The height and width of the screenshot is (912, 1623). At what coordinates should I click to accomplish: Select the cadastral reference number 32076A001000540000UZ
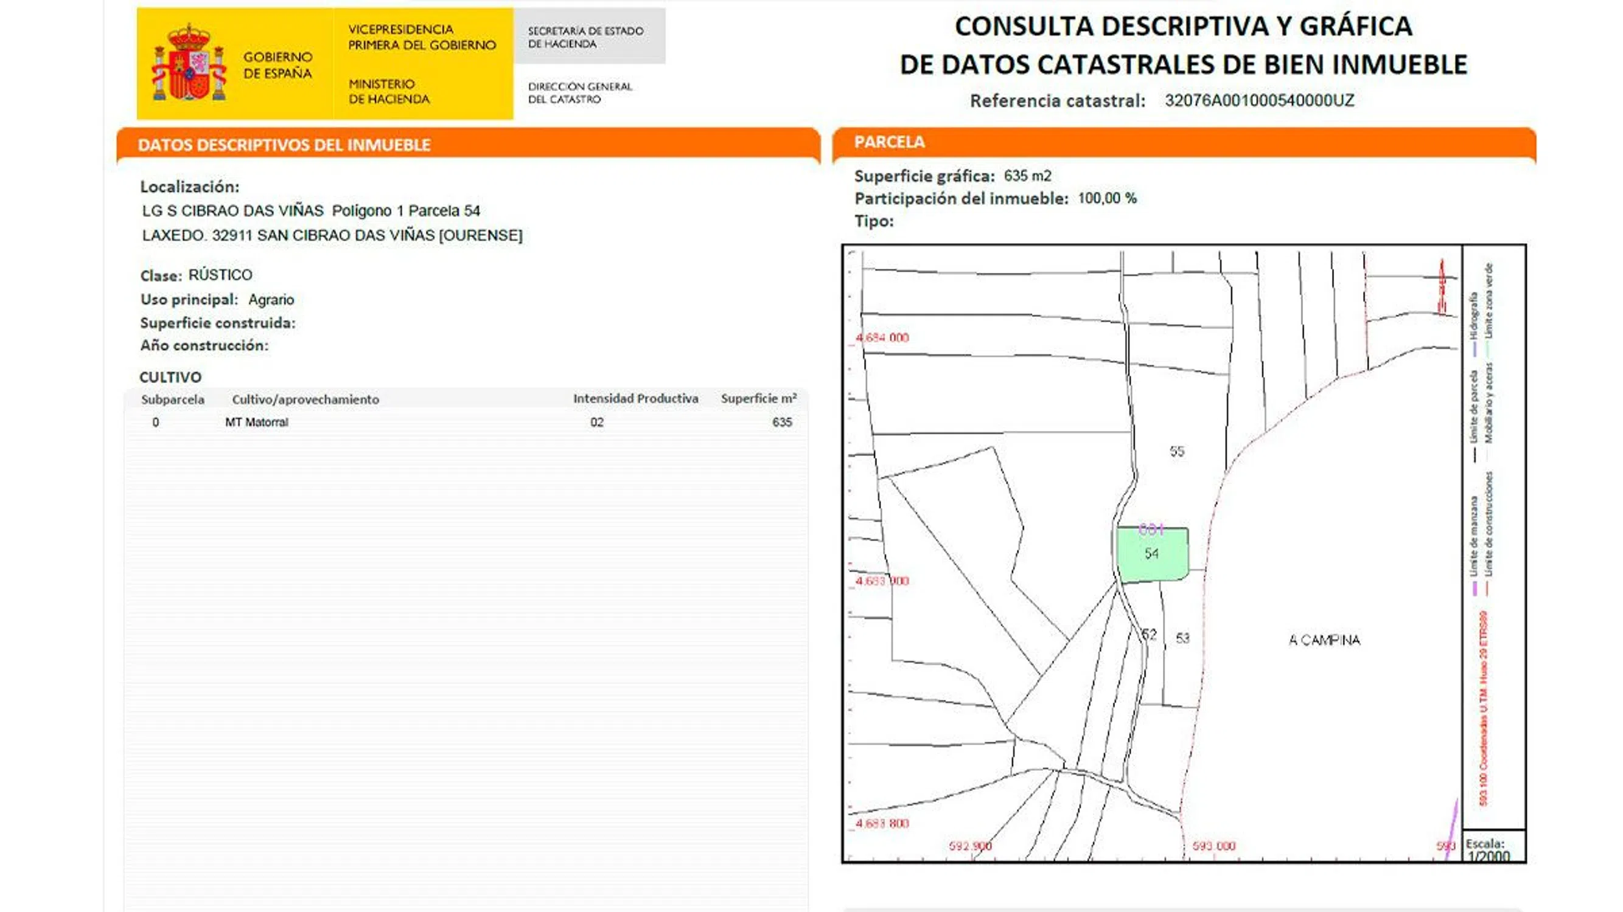point(1259,101)
